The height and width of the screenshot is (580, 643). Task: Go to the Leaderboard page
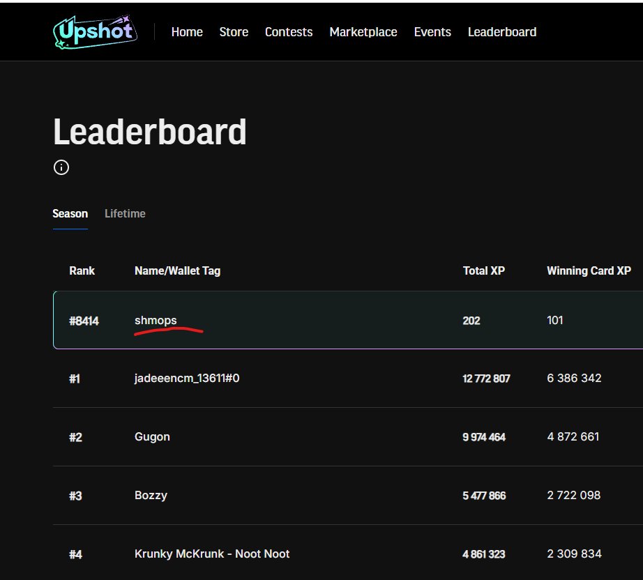point(502,31)
